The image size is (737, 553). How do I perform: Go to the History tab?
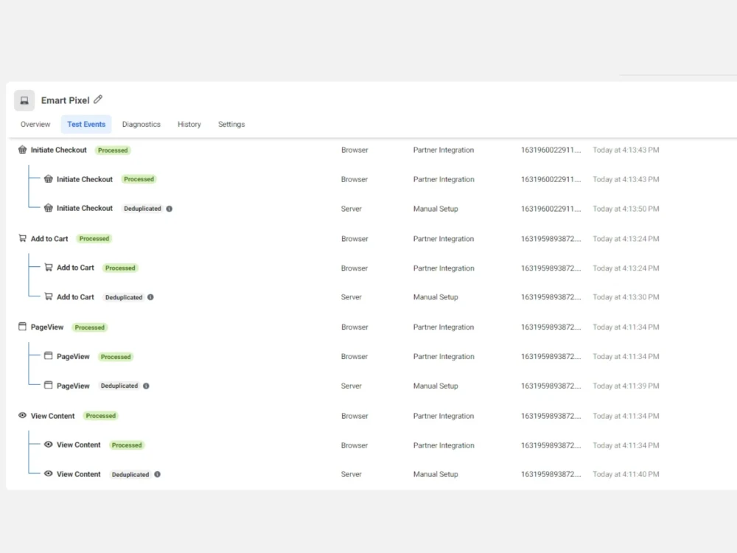click(189, 124)
